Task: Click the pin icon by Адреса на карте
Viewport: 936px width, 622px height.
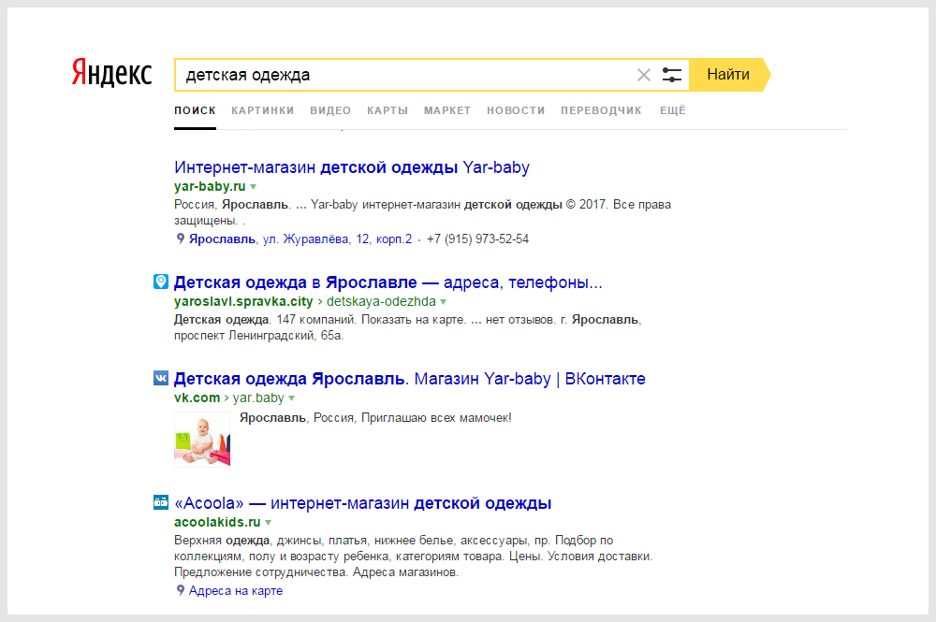Action: click(x=181, y=591)
